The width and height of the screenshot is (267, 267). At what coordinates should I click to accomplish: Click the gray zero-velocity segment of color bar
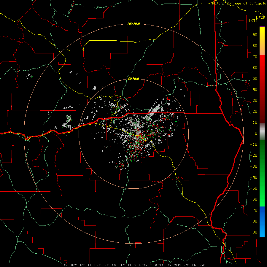(262, 131)
